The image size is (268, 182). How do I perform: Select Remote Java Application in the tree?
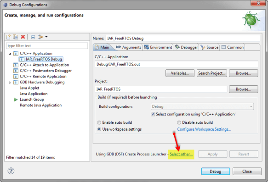click(40, 105)
